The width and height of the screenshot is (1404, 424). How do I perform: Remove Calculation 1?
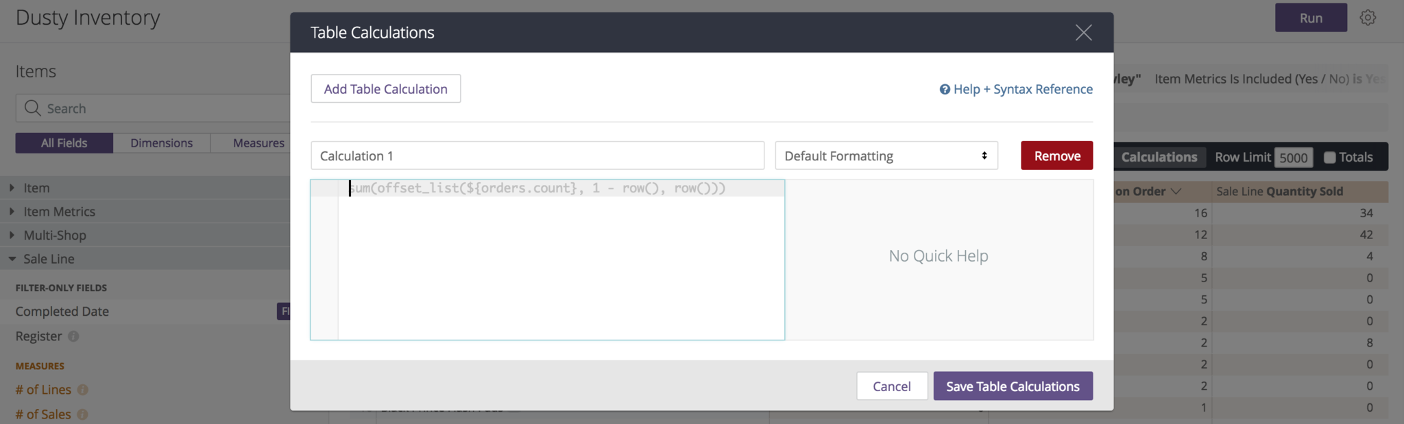pyautogui.click(x=1057, y=155)
